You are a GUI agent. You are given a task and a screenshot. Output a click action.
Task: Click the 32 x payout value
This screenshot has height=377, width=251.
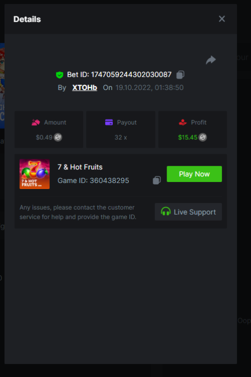coord(121,137)
